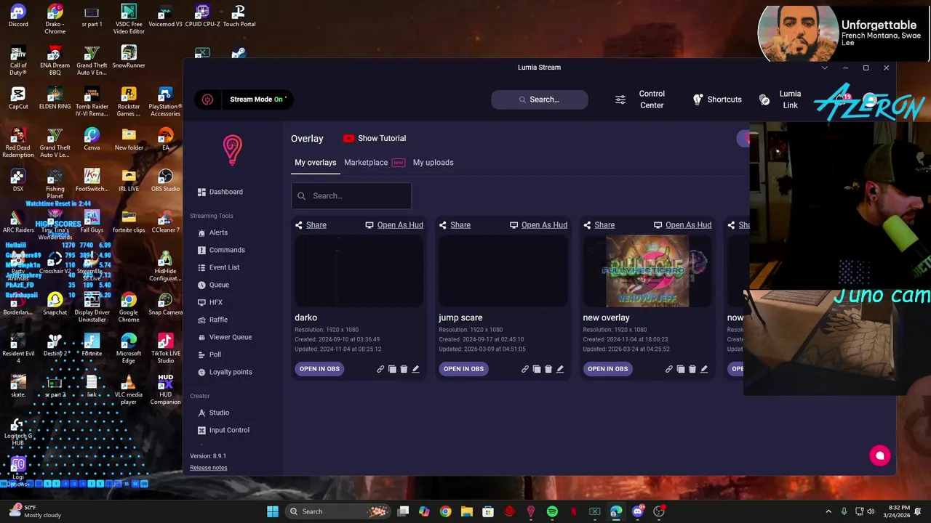Click the Lumia Stream lightbulb logo in sidebar
Screen dimensions: 931x523
(232, 150)
